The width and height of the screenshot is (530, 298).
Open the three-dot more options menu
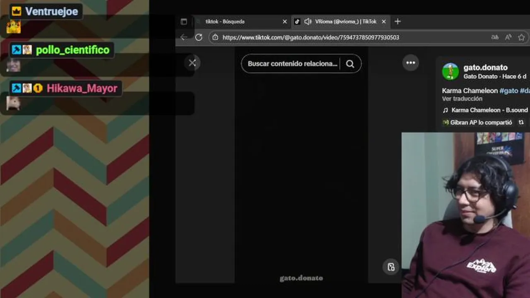(411, 63)
